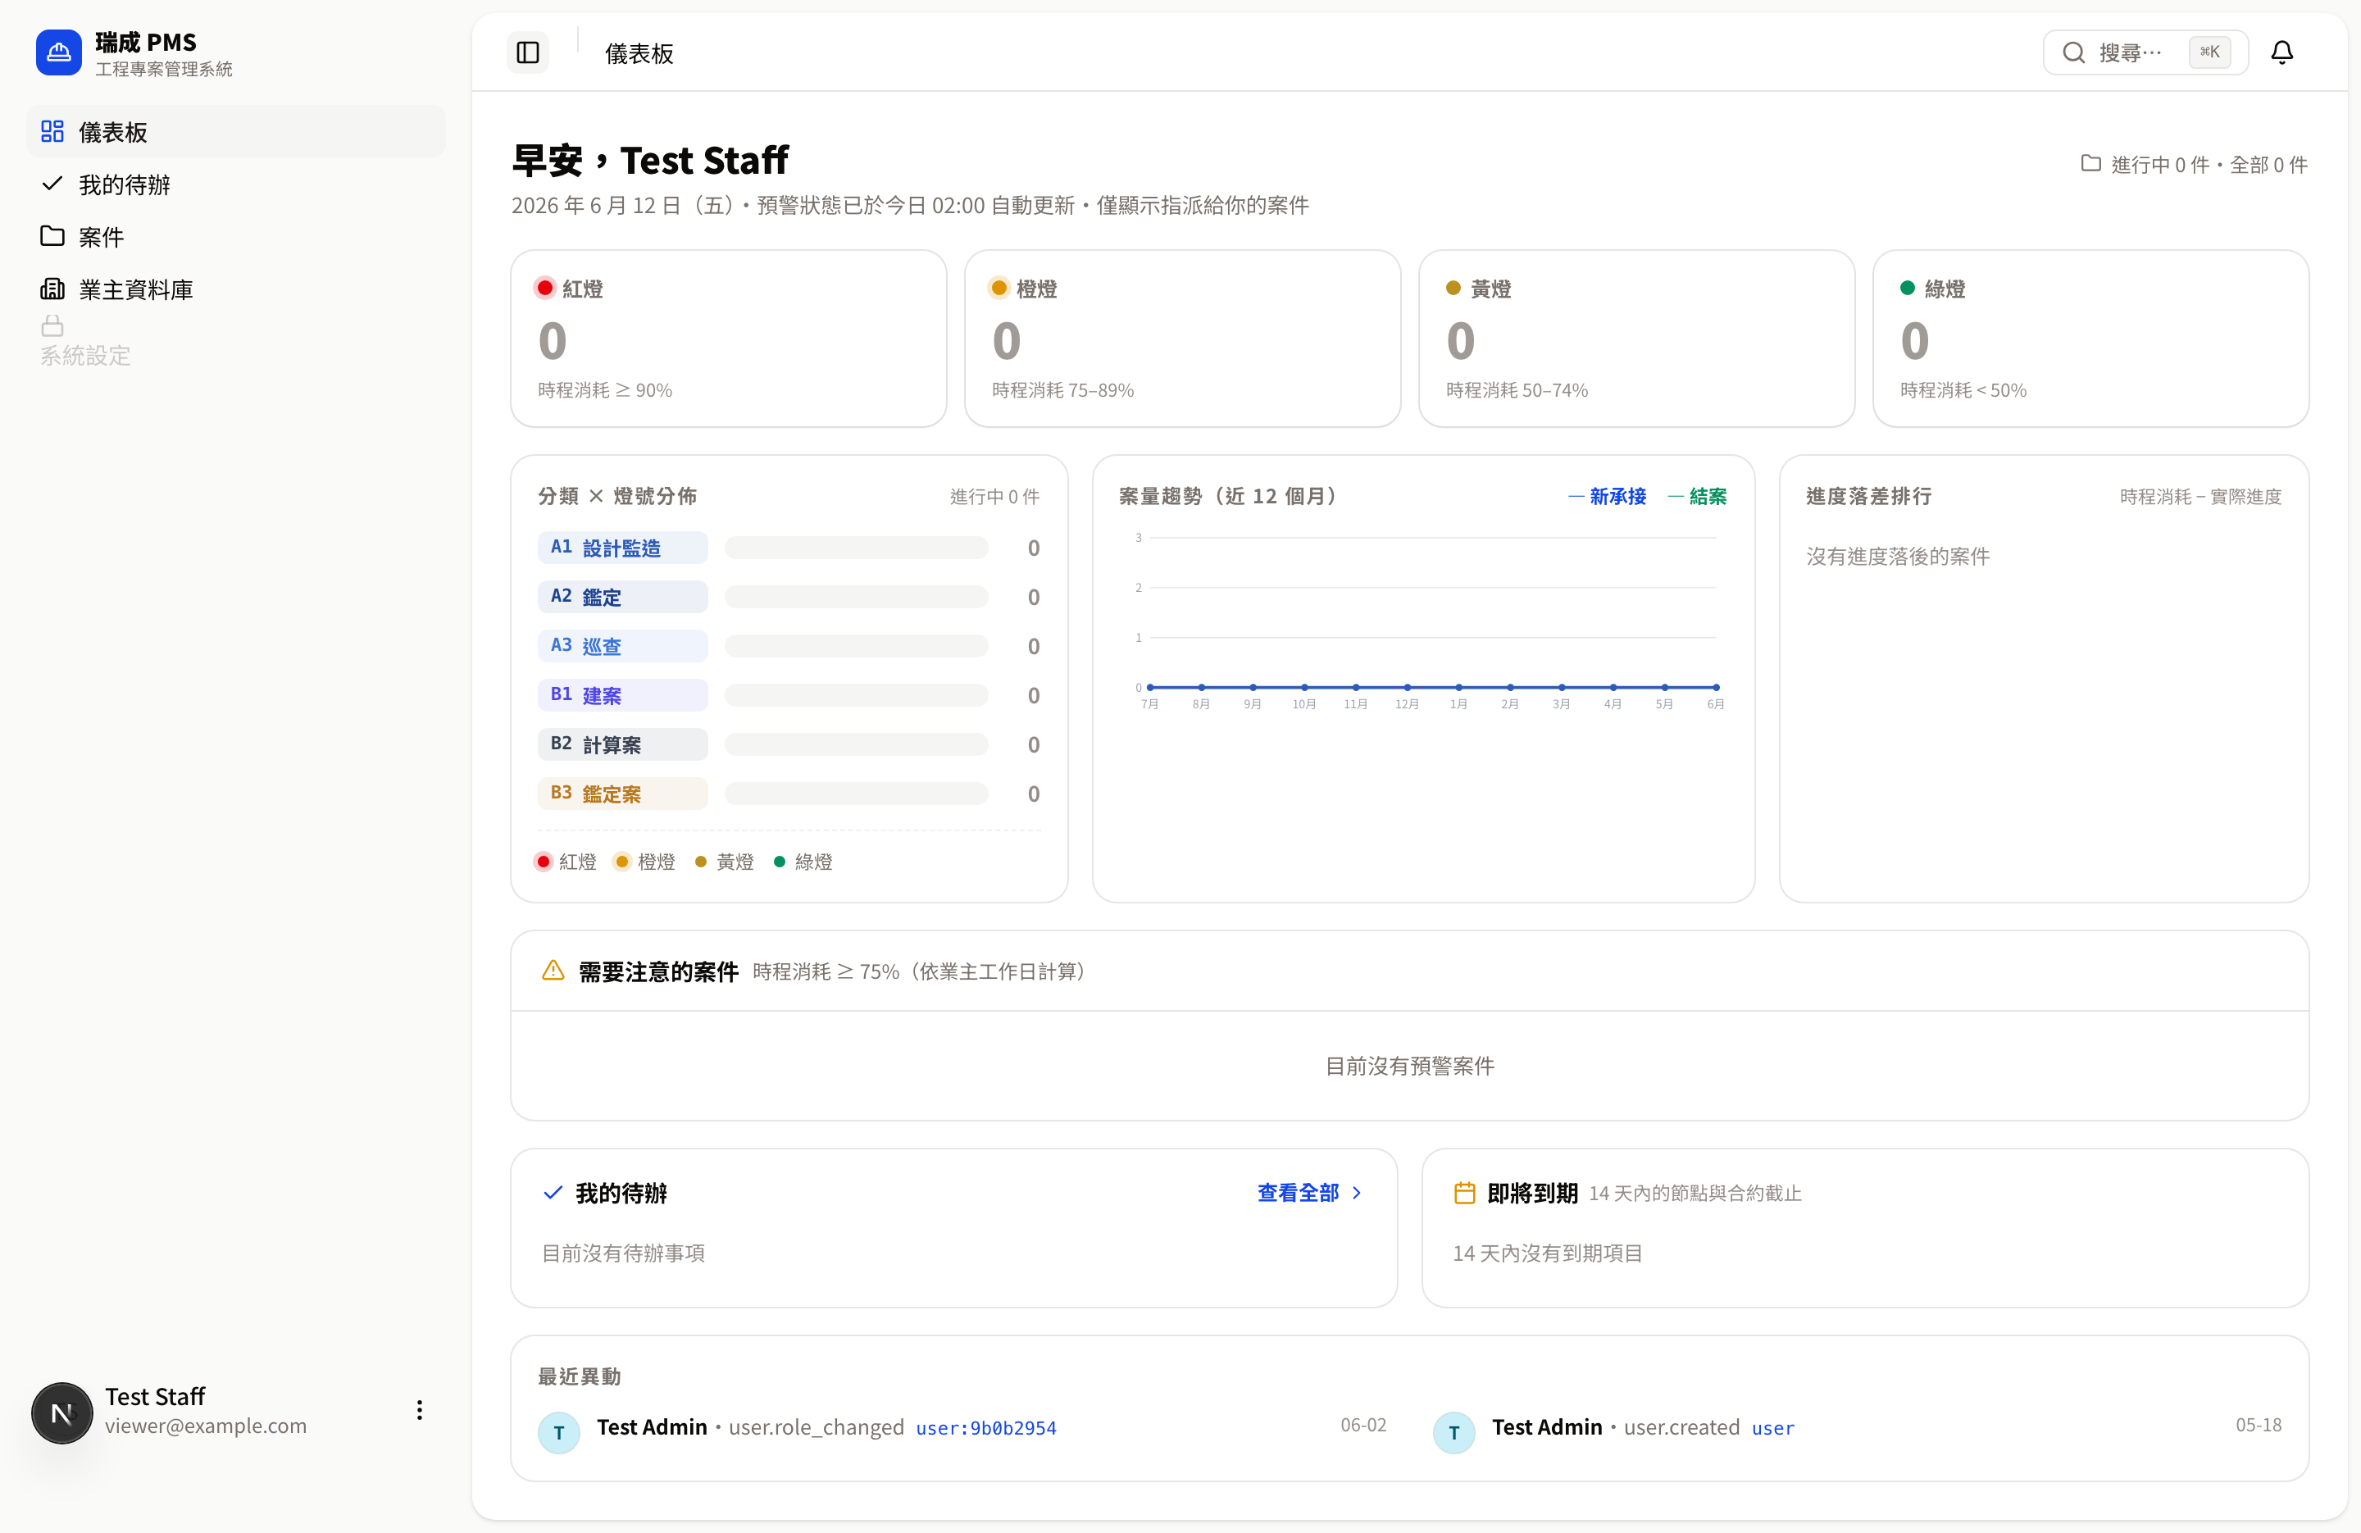Screen dimensions: 2361x1533
Task: Click the 06-02 date in 最近異動
Action: click(1363, 1425)
